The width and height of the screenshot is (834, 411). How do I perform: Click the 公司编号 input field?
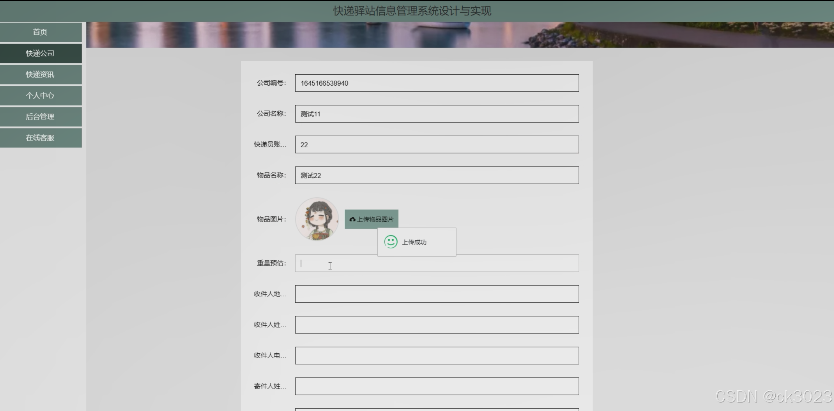tap(436, 83)
